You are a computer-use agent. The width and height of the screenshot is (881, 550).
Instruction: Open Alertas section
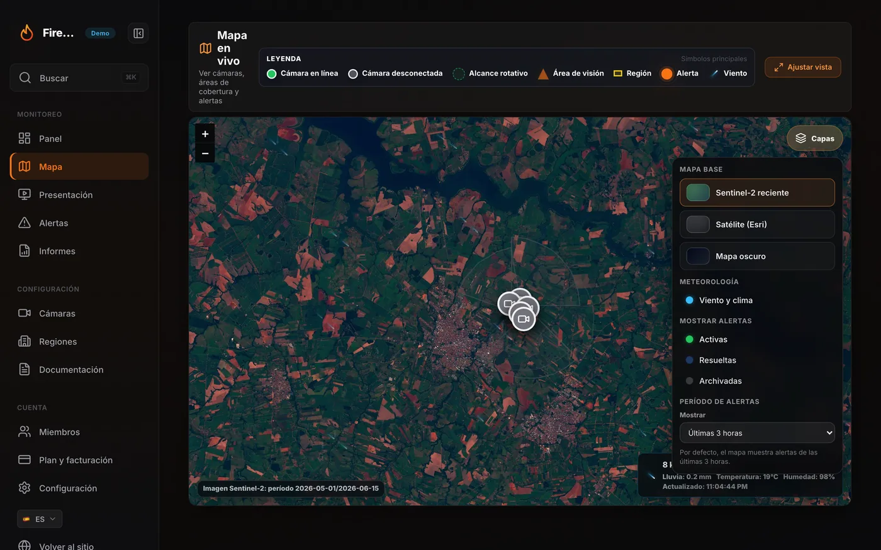coord(79,223)
